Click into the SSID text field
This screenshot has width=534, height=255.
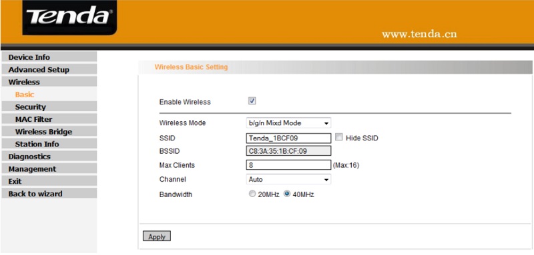point(288,138)
